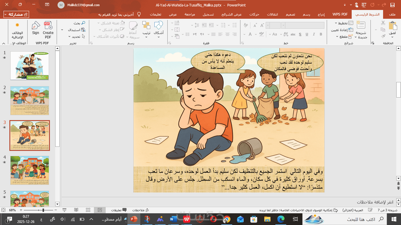
Task: Toggle the Notes (ملاحظات) pane button
Action: pyautogui.click(x=141, y=210)
